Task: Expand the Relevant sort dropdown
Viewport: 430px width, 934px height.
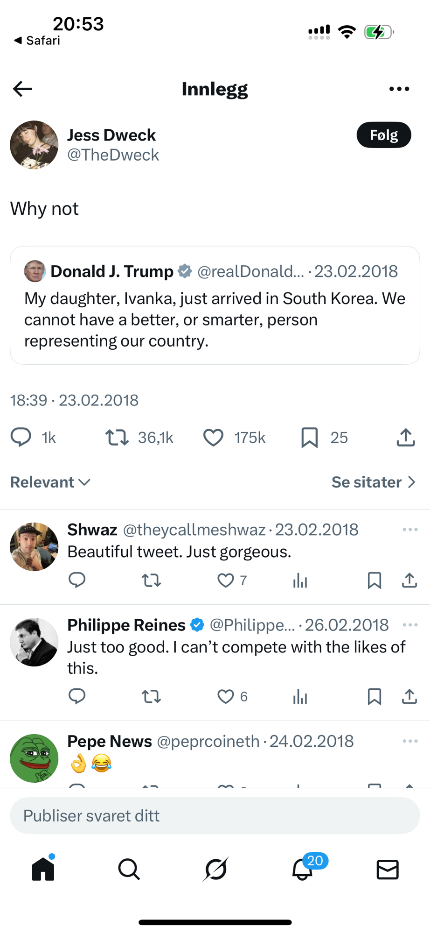Action: [x=50, y=482]
